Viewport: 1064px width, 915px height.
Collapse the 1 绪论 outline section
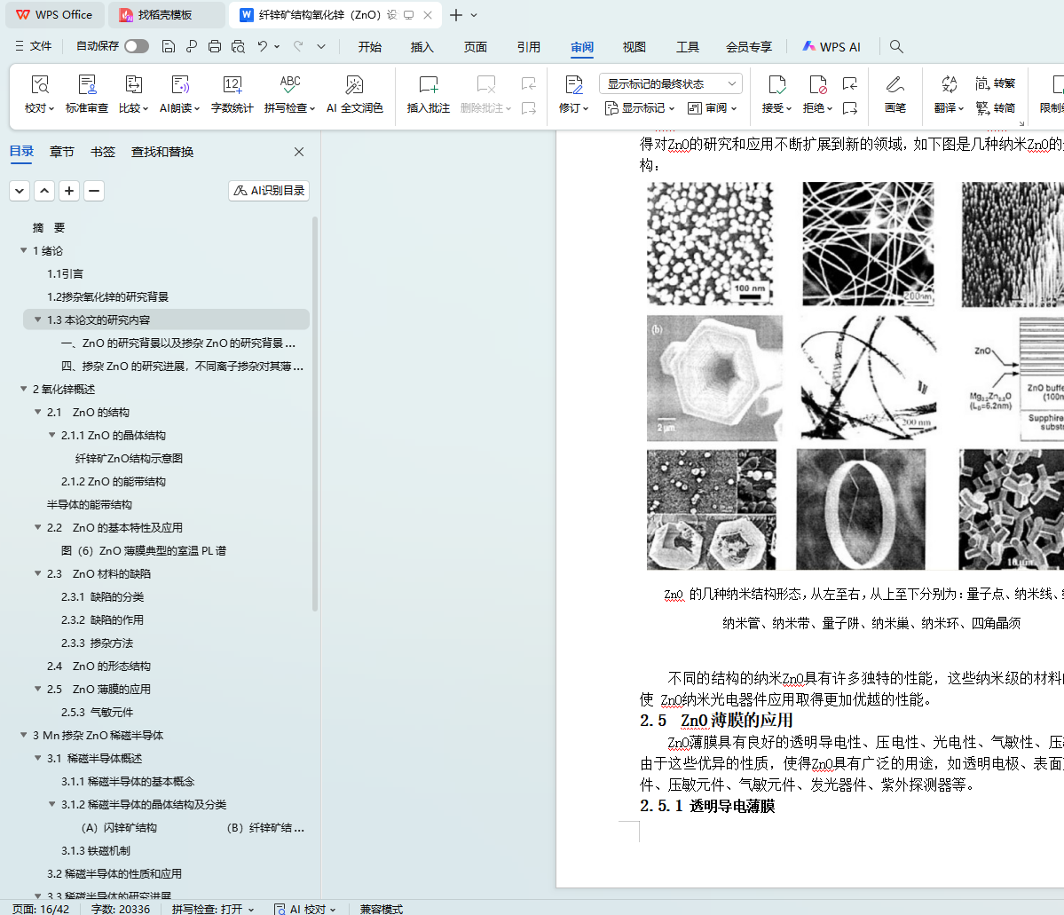click(x=24, y=251)
